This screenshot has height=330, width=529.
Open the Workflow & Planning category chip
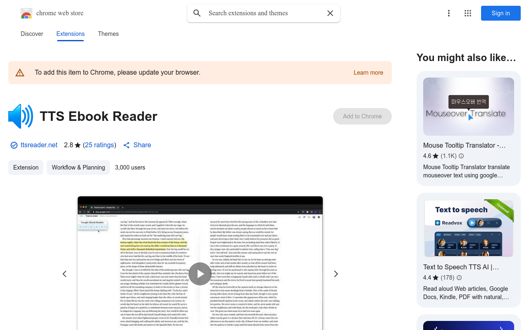pyautogui.click(x=79, y=167)
